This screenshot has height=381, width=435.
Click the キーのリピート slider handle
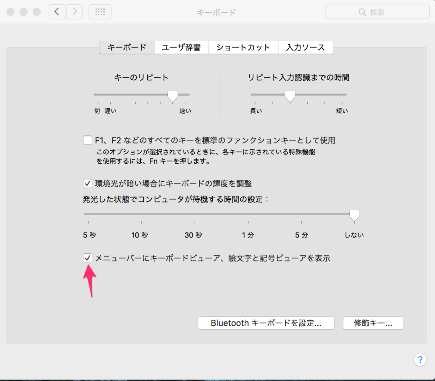point(172,96)
